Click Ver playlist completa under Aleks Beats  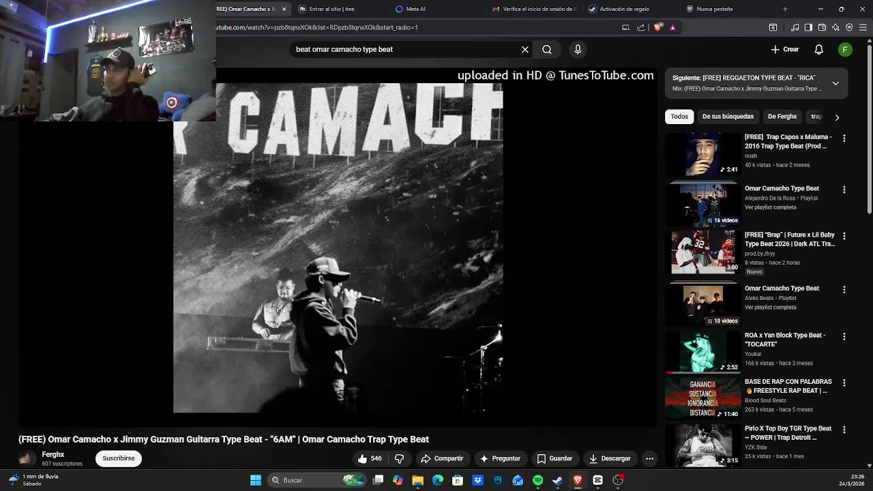771,308
